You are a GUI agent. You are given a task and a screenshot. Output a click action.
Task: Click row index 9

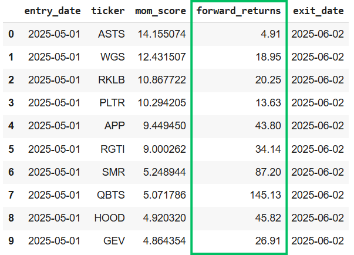[x=11, y=241]
